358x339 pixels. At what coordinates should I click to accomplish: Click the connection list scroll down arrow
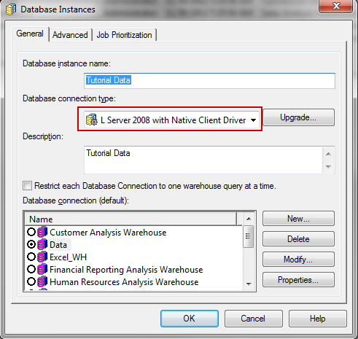pyautogui.click(x=249, y=284)
